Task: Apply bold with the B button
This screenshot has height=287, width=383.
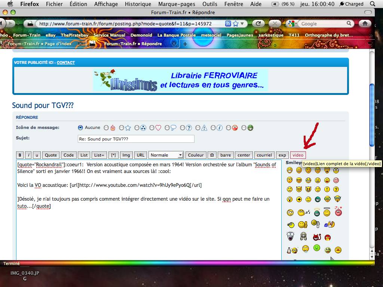Action: pyautogui.click(x=20, y=155)
